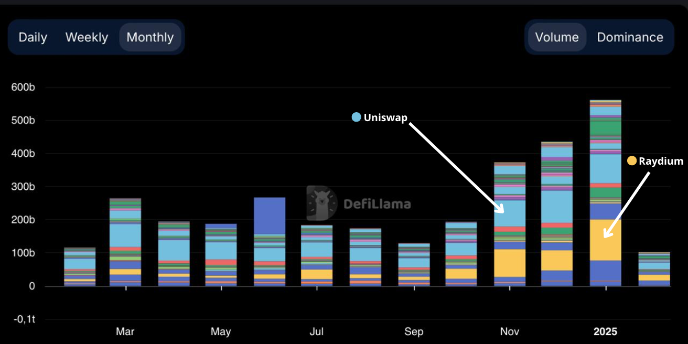Click the 600b y-axis value
Screen dimensions: 688x344
pos(23,87)
